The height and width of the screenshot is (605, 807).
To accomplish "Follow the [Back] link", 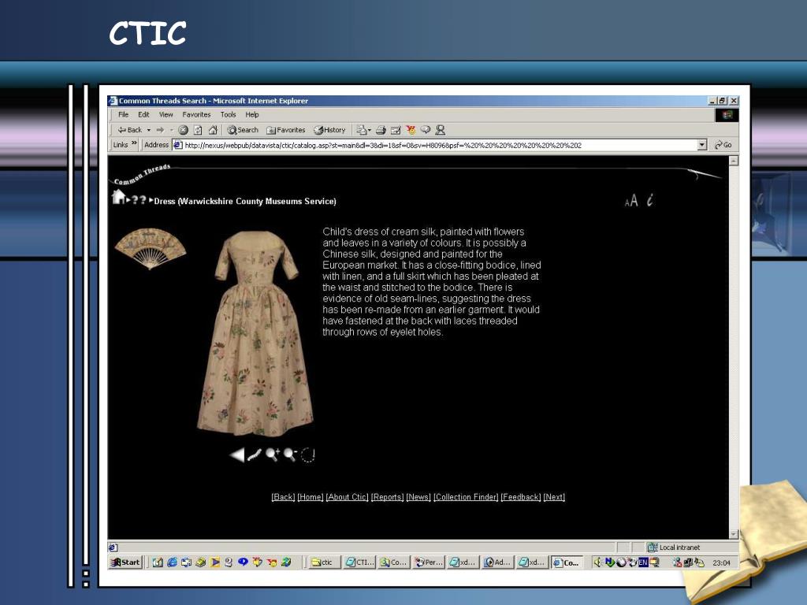I will coord(283,497).
